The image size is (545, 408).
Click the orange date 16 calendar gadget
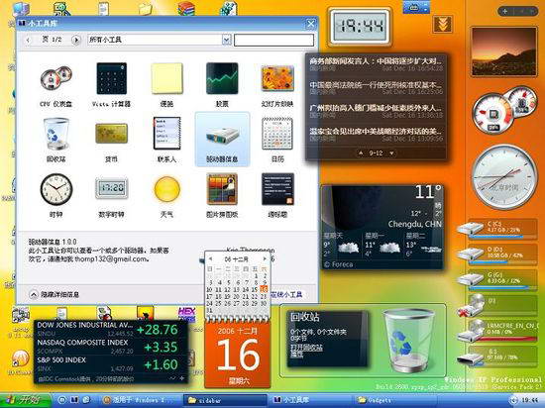[x=238, y=355]
